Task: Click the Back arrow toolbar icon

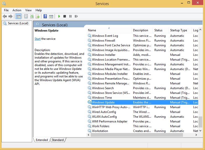Action: point(5,16)
